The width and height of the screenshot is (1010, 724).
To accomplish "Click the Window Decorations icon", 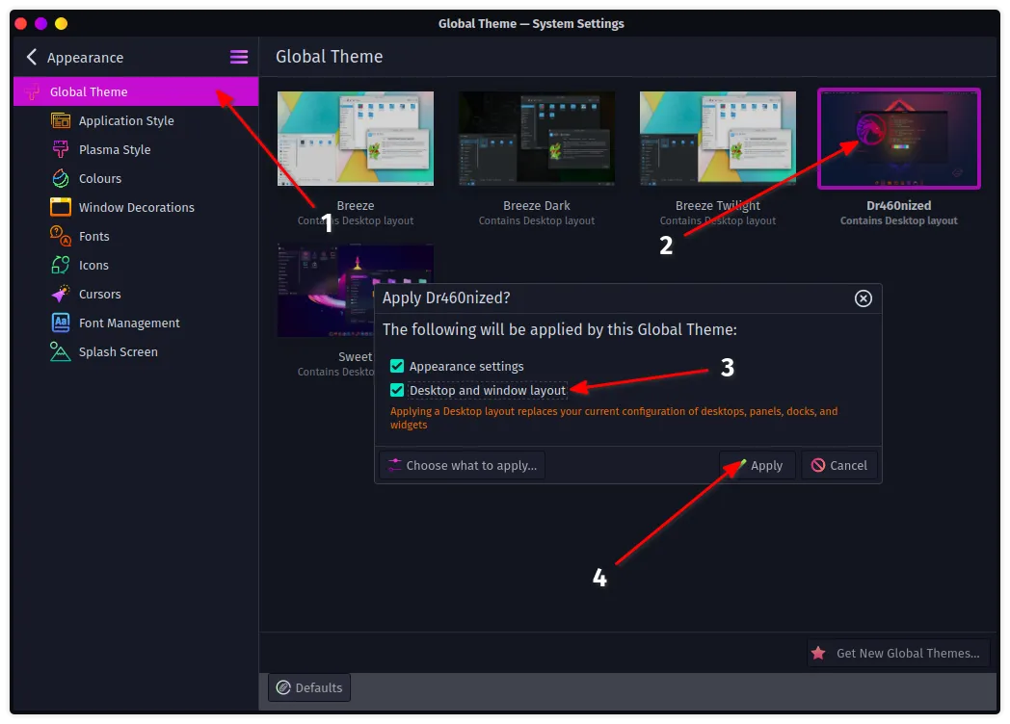I will pos(61,207).
